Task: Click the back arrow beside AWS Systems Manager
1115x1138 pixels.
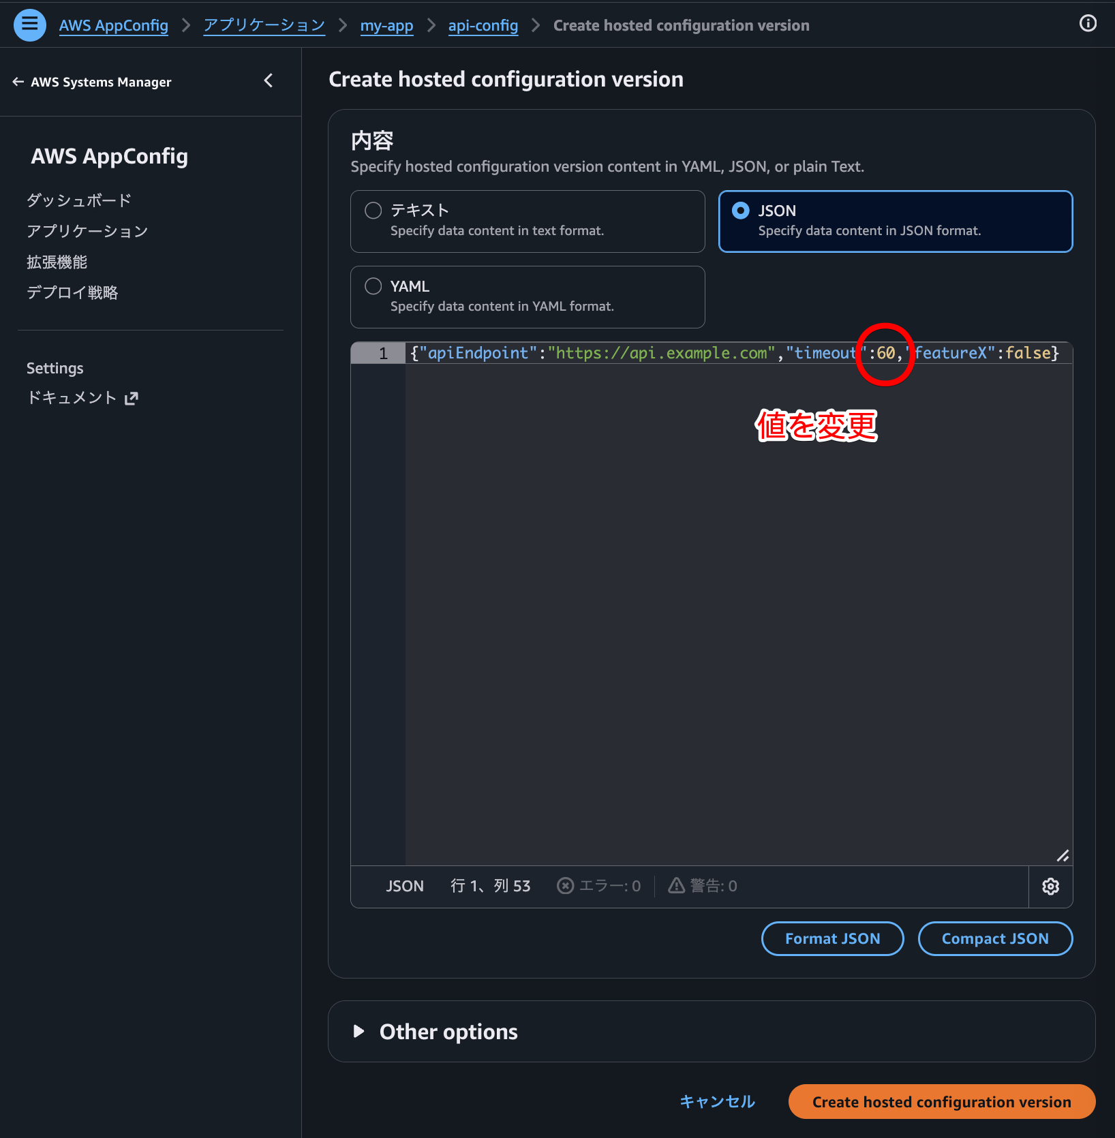Action: coord(18,82)
